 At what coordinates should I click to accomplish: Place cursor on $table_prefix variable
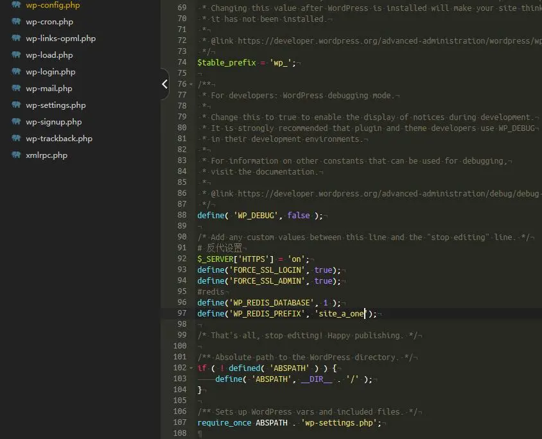point(227,62)
